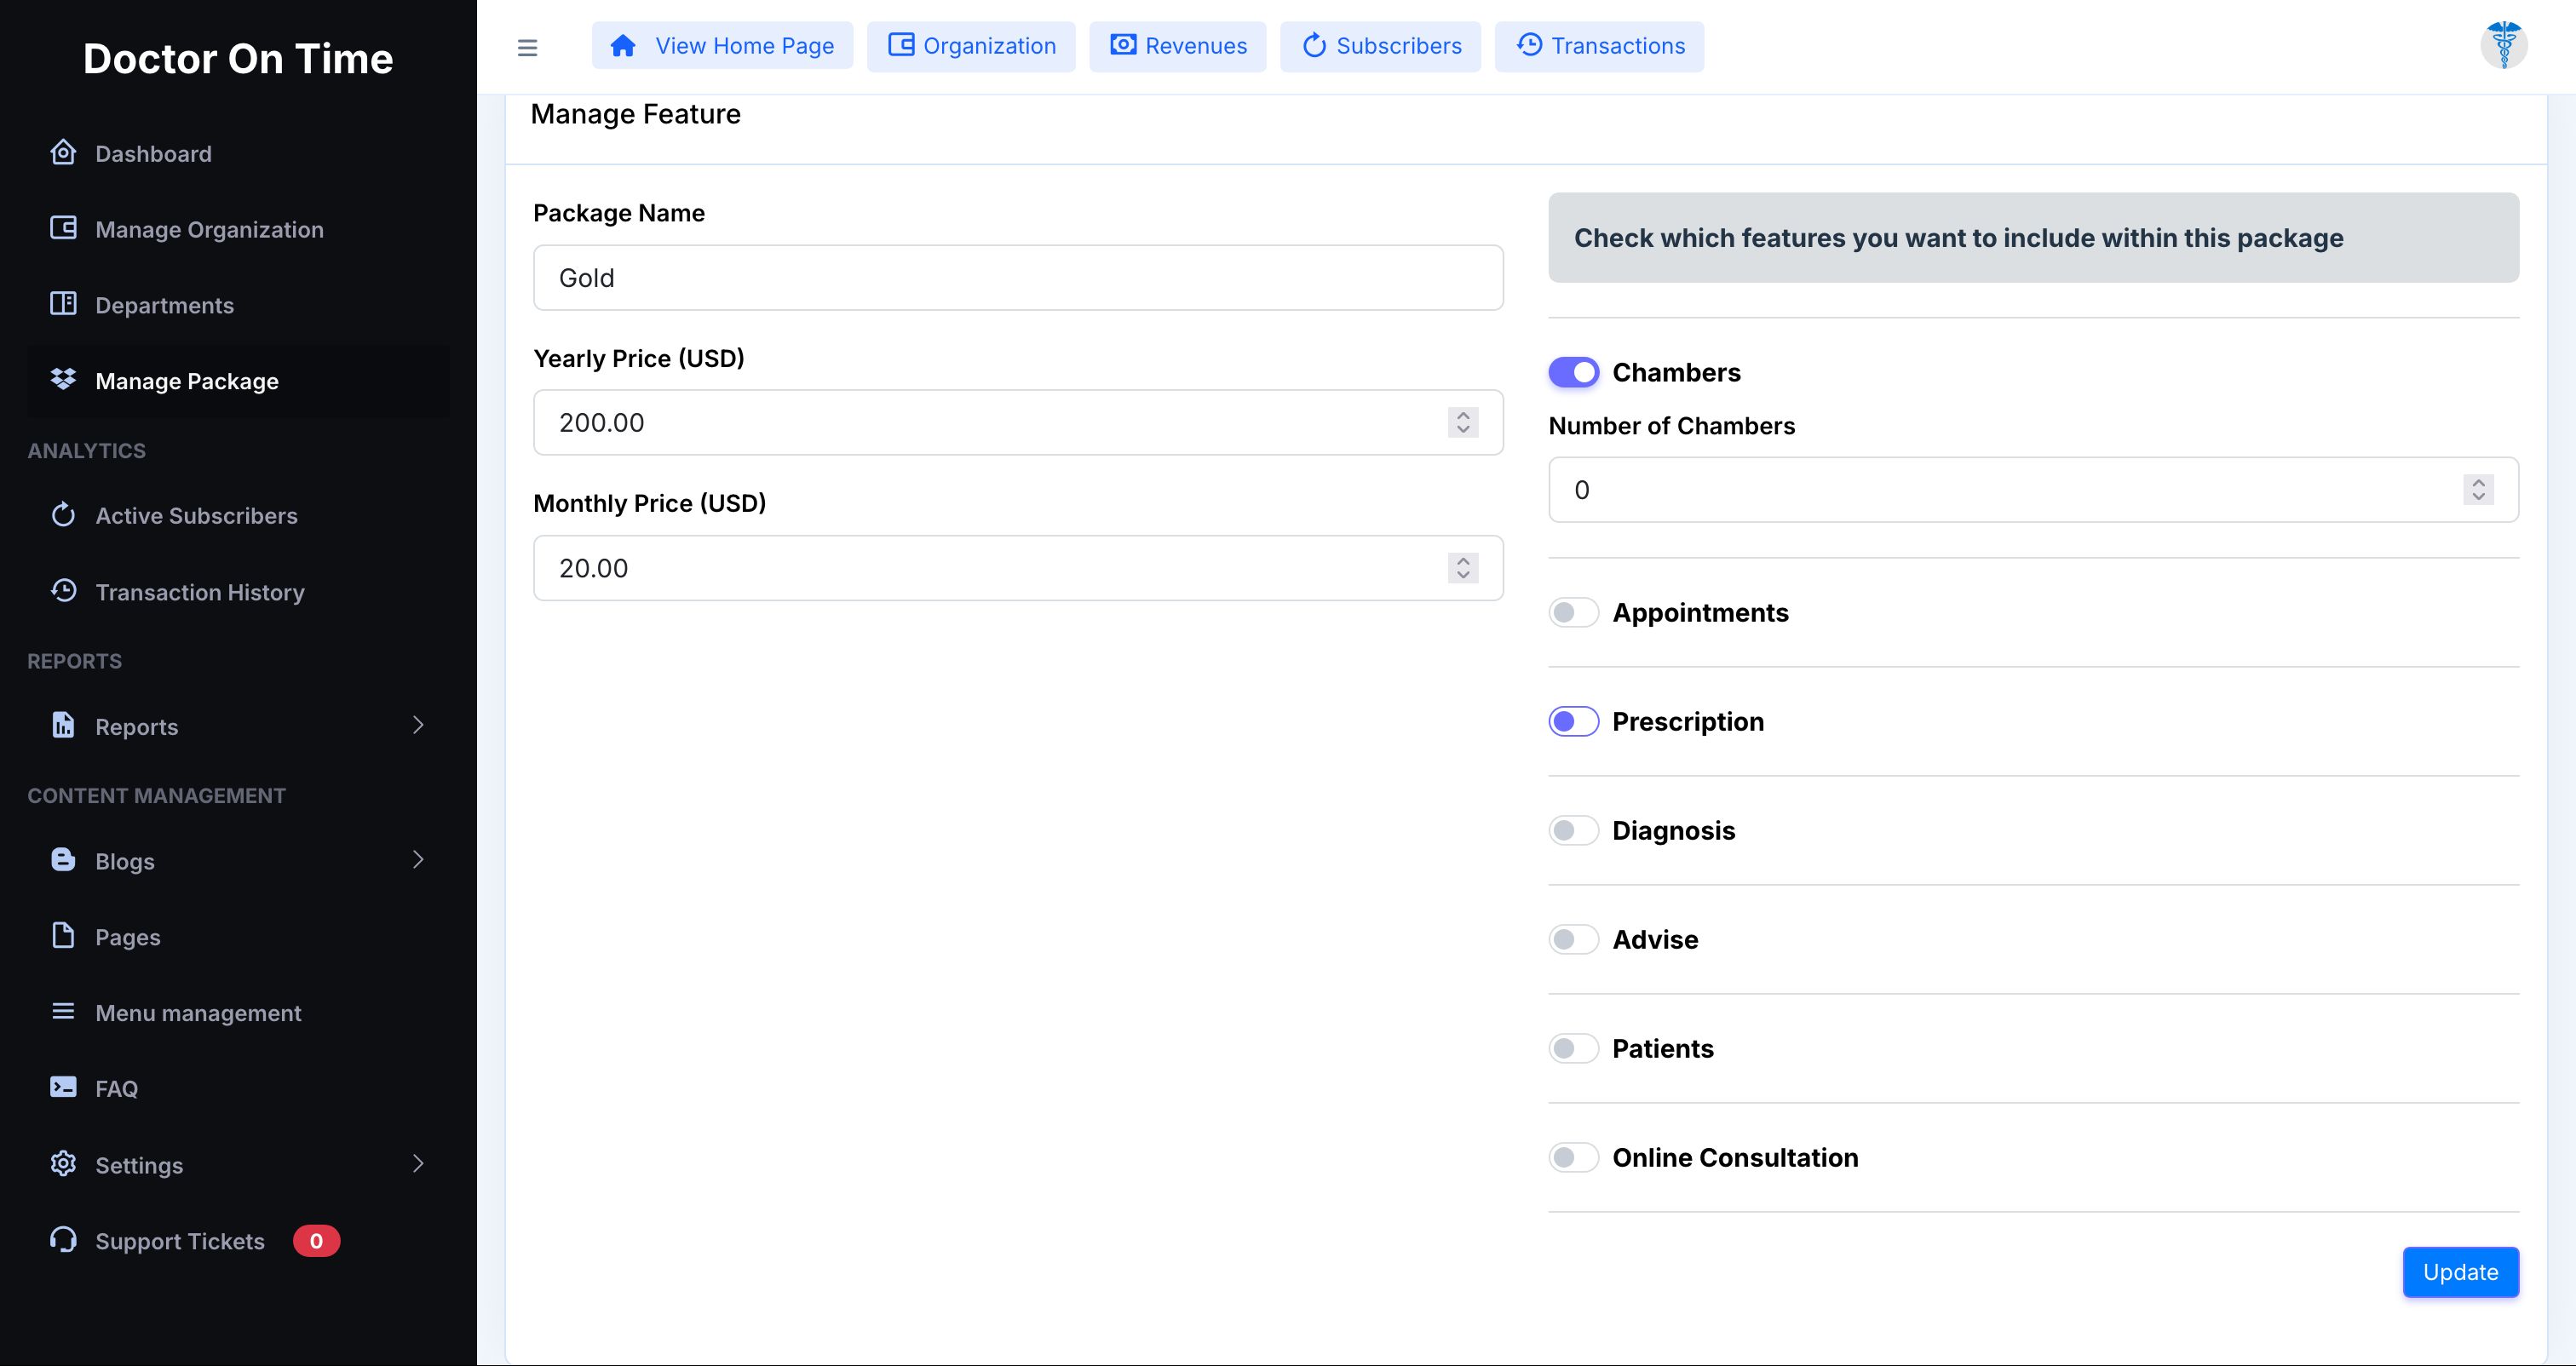Click the Dashboard house icon in sidebar

[63, 152]
